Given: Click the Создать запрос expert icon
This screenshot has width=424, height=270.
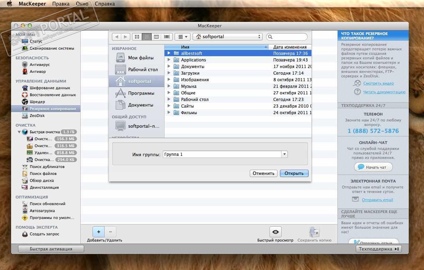Looking at the screenshot, I should coord(25,234).
